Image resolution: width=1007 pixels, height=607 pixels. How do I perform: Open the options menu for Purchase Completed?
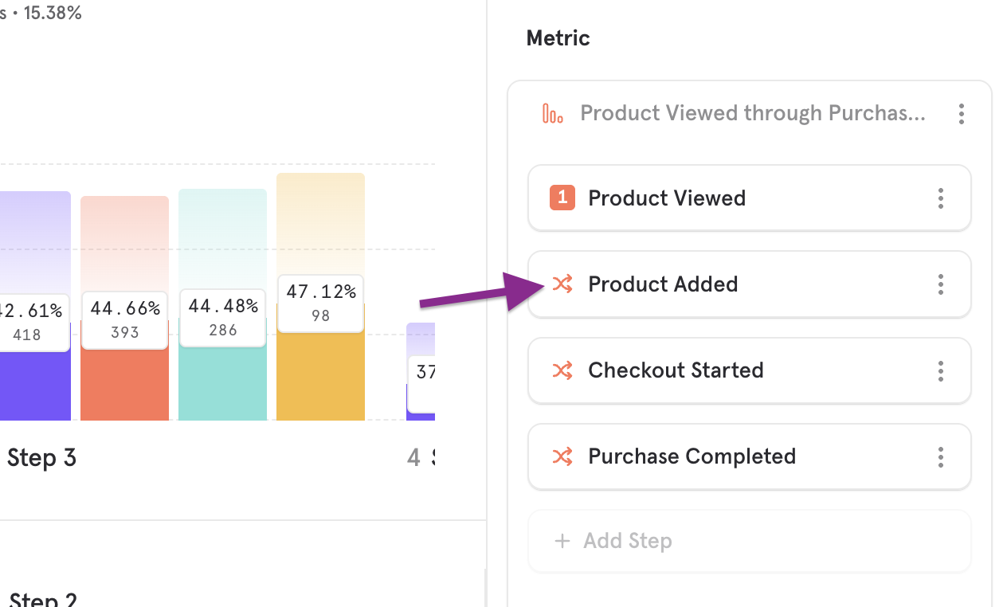941,456
